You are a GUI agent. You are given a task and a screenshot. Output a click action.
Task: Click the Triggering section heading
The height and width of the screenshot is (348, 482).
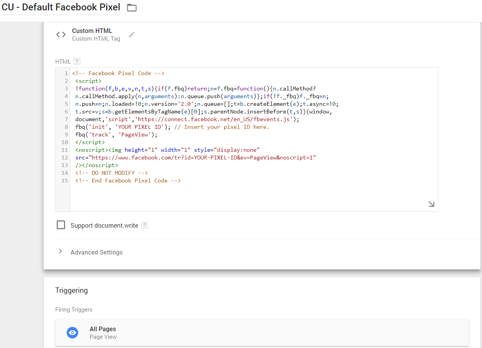[x=72, y=291]
